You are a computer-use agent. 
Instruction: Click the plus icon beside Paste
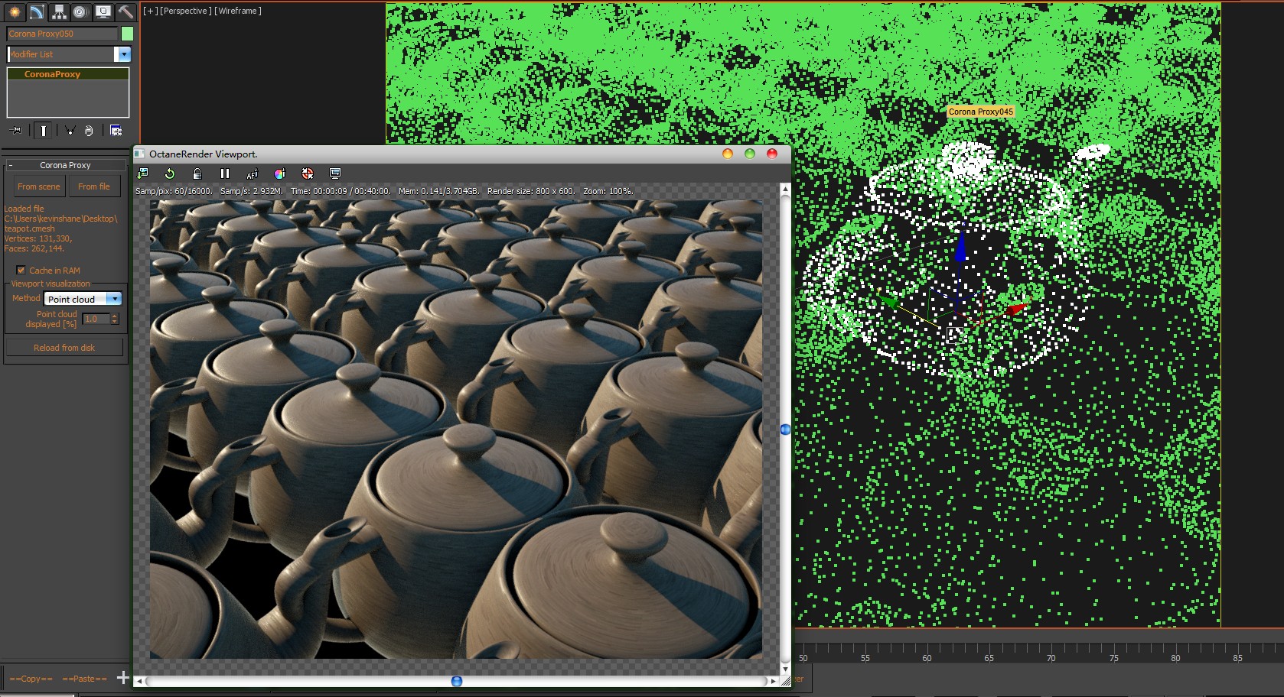(x=122, y=678)
